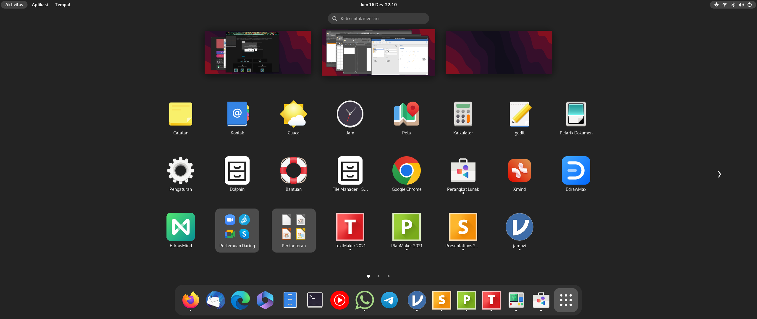
Task: Launch Telegram from the dock
Action: pyautogui.click(x=389, y=300)
